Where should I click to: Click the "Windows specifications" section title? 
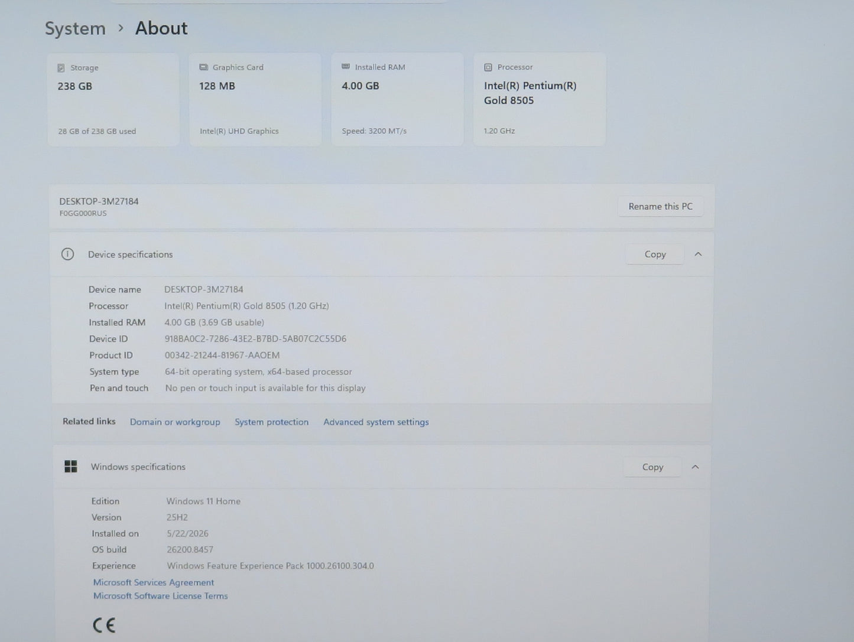click(x=138, y=467)
